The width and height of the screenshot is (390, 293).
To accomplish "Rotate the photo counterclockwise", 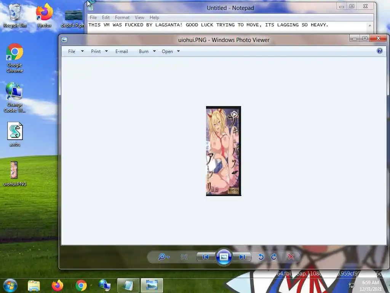I will tap(261, 257).
